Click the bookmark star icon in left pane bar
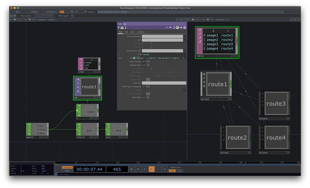310x188 pixels. [x=30, y=20]
